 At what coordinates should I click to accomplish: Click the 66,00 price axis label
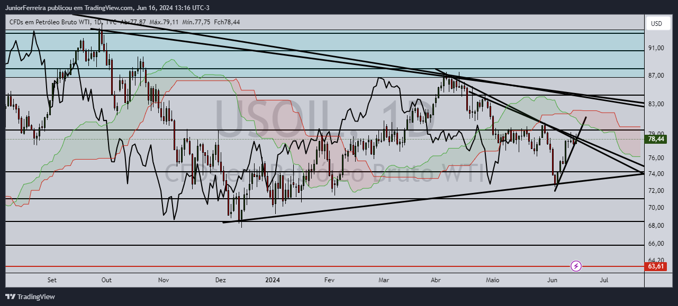click(656, 244)
